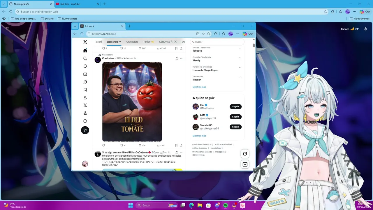
Task: Open more menu on Cracksters post
Action: tap(181, 58)
